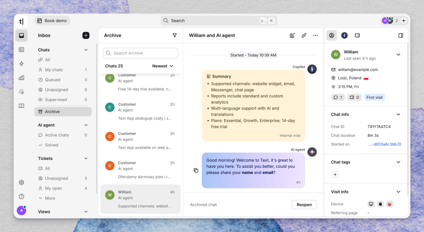Click the Search Archive field
Image resolution: width=424 pixels, height=232 pixels.
[141, 53]
